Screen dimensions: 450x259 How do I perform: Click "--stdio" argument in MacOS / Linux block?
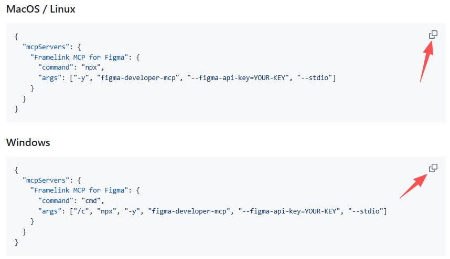[315, 78]
